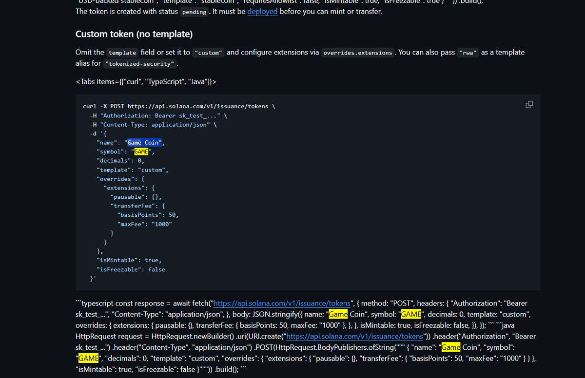
Task: Click the highlighted "Game" in the TypeScript snippet
Action: click(x=338, y=314)
